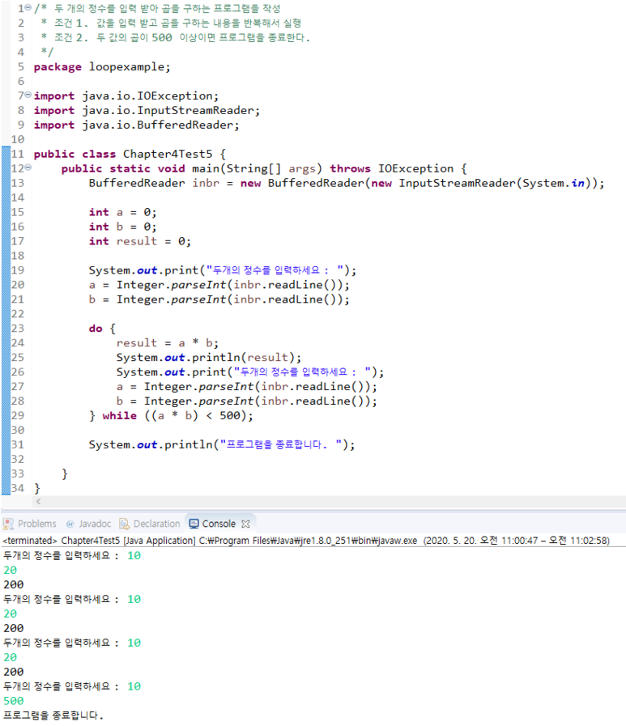Click the Problems tab icon
The image size is (626, 726).
coord(8,524)
